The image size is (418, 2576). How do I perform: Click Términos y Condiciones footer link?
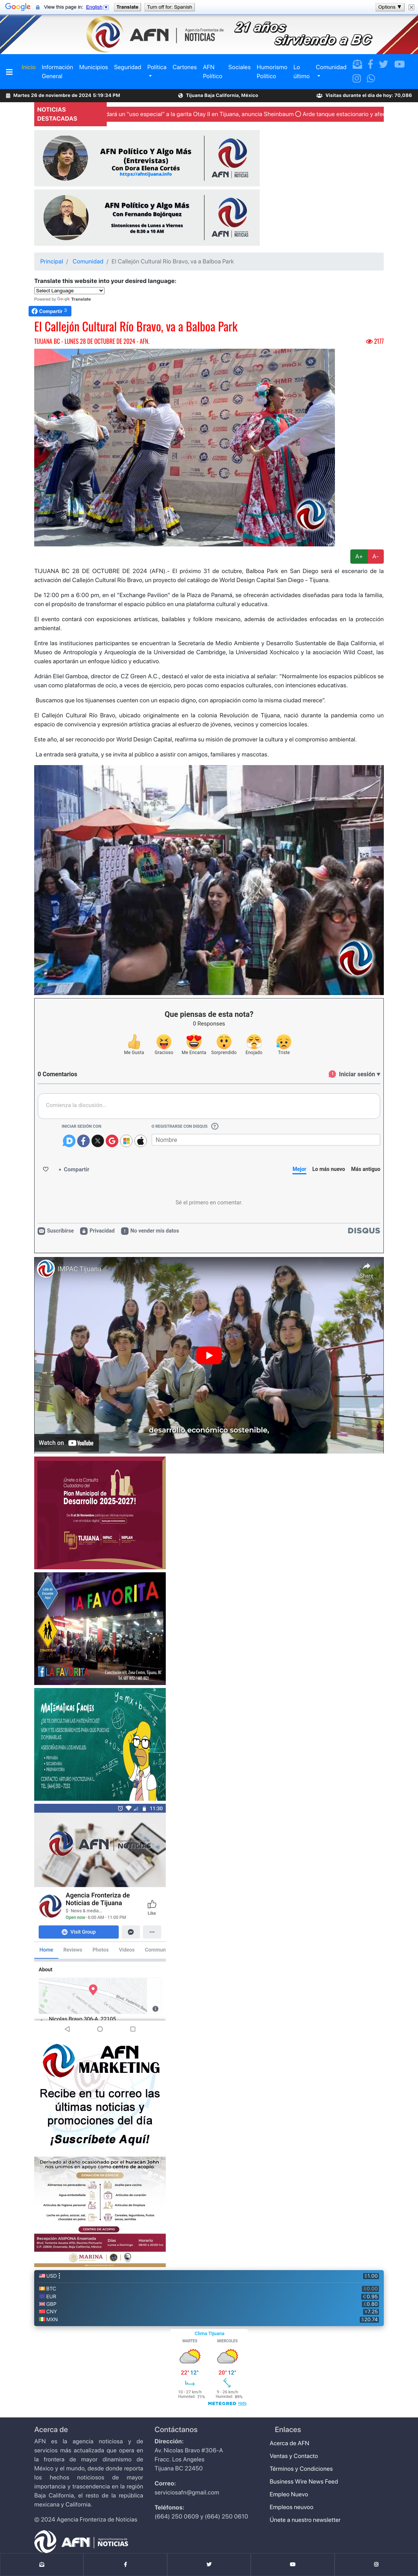[x=301, y=2468]
